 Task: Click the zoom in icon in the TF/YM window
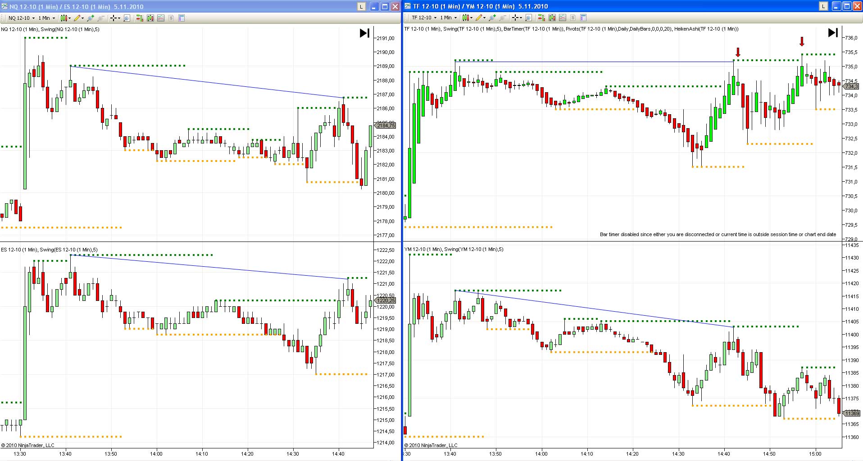pos(493,18)
